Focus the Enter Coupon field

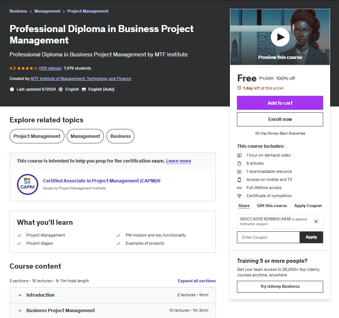click(268, 237)
